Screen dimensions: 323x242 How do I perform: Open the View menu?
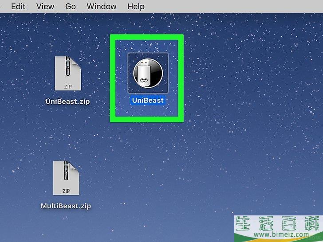tap(45, 6)
